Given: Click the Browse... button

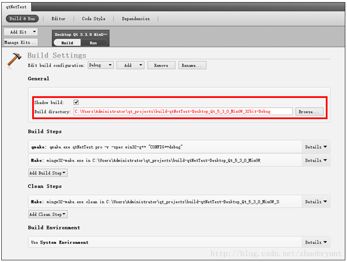Looking at the screenshot, I should [309, 112].
